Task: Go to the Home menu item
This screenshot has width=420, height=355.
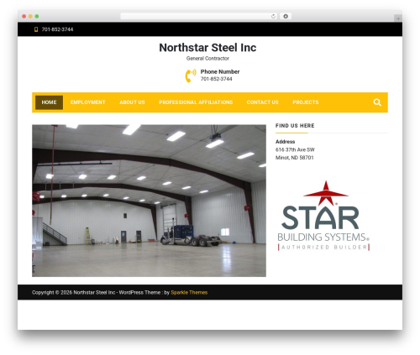Action: [x=49, y=102]
